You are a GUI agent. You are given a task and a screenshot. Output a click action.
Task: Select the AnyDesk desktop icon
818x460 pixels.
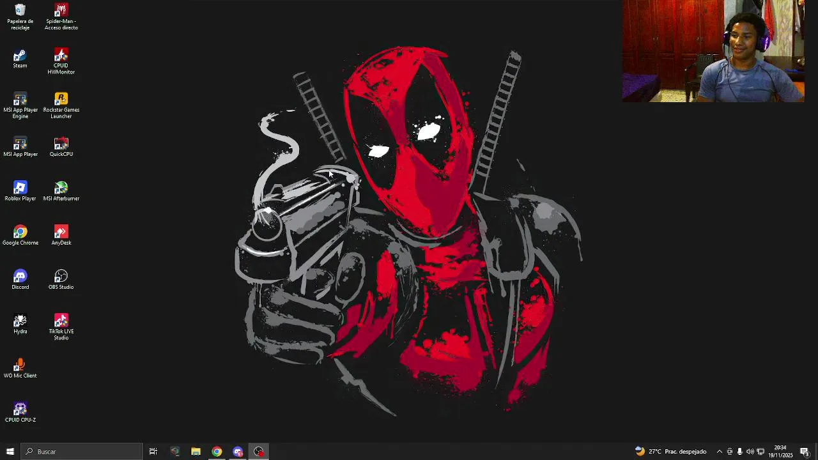61,235
